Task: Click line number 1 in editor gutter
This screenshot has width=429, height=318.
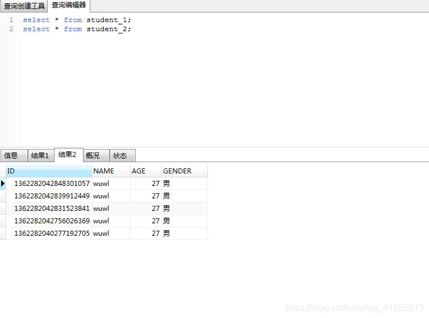Action: [x=11, y=20]
